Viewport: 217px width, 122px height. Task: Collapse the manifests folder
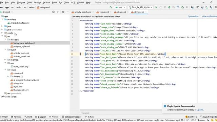point(2,20)
